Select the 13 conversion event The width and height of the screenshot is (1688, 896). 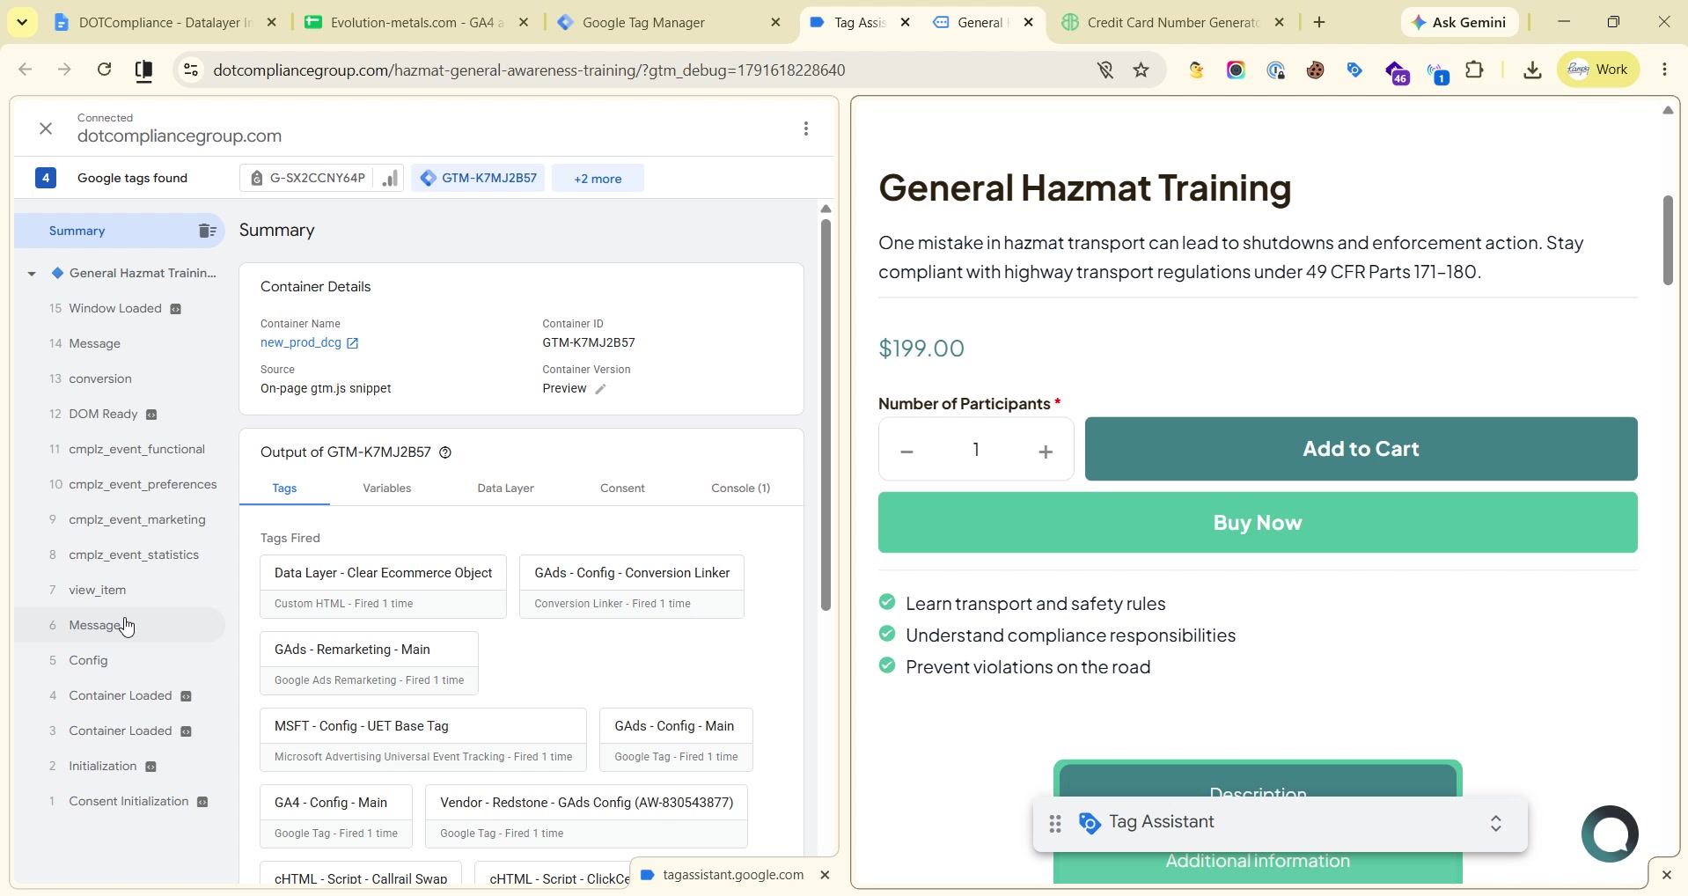[120, 379]
